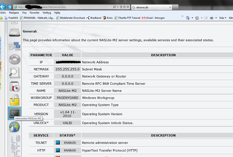This screenshot has height=157, width=233.
Task: Open the Verktyg menu
Action: point(47,13)
